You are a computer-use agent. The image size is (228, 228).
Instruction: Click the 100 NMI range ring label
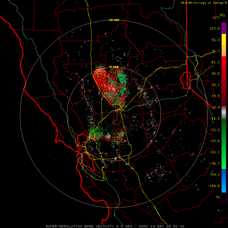click(114, 20)
